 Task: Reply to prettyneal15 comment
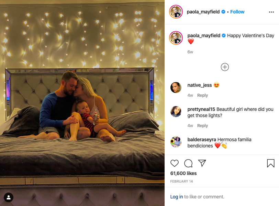tap(202, 126)
